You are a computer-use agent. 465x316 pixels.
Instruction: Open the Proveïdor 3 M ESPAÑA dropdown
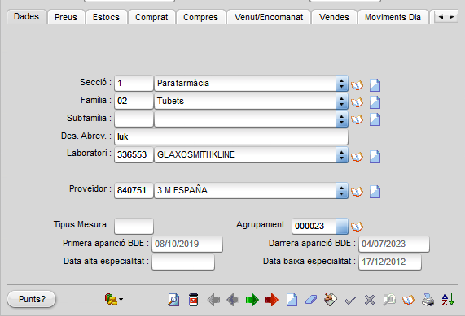pos(342,190)
